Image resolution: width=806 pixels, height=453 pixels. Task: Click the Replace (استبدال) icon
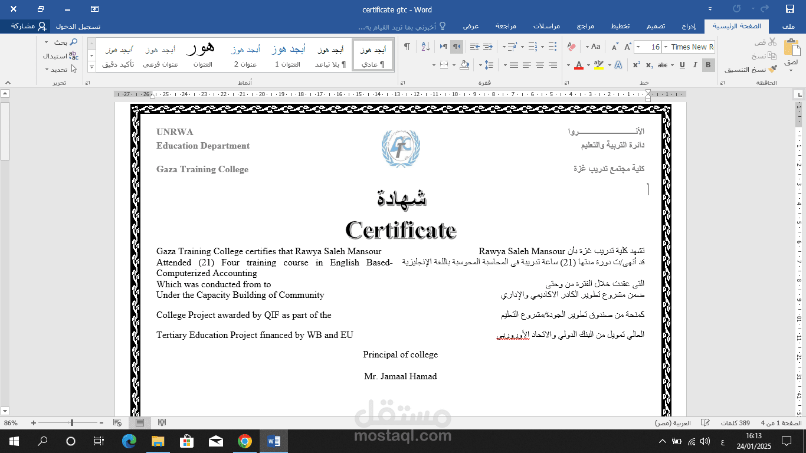[73, 56]
